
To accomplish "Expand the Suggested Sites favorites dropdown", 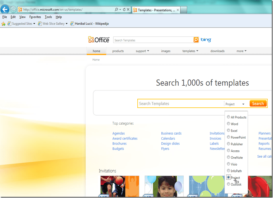I will 34,24.
